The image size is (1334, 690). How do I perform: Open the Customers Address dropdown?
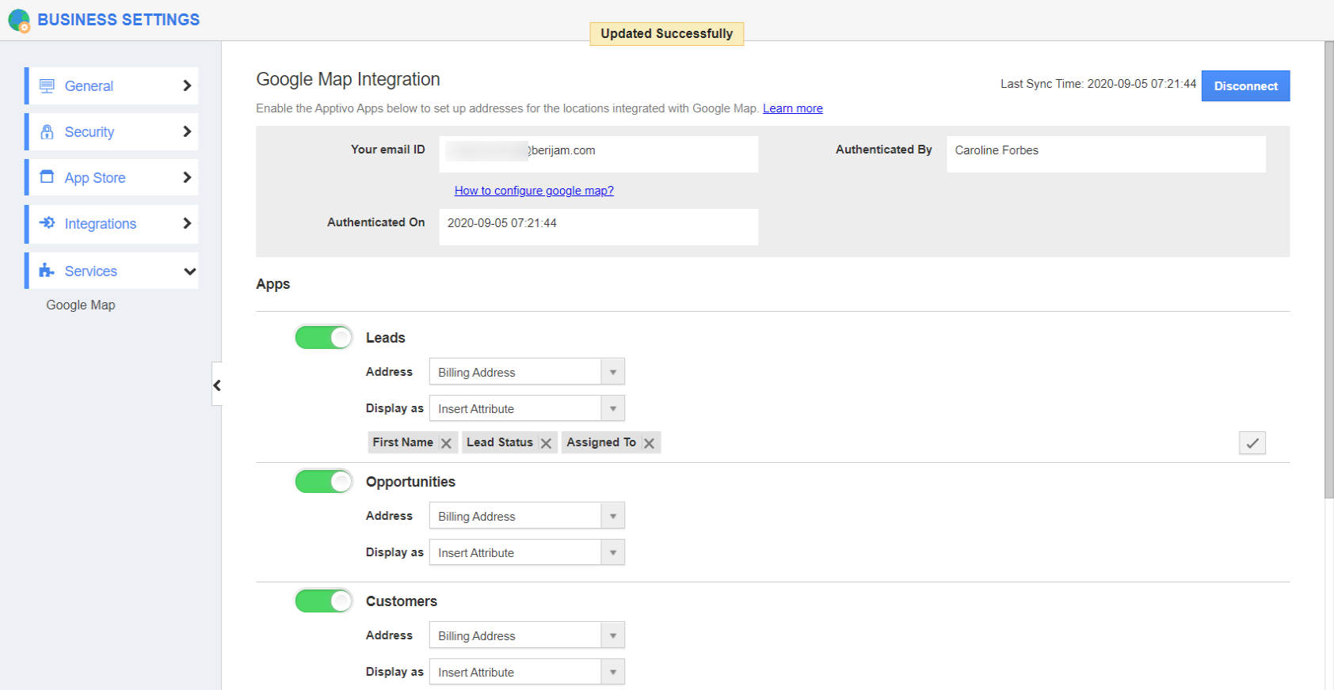(x=527, y=635)
